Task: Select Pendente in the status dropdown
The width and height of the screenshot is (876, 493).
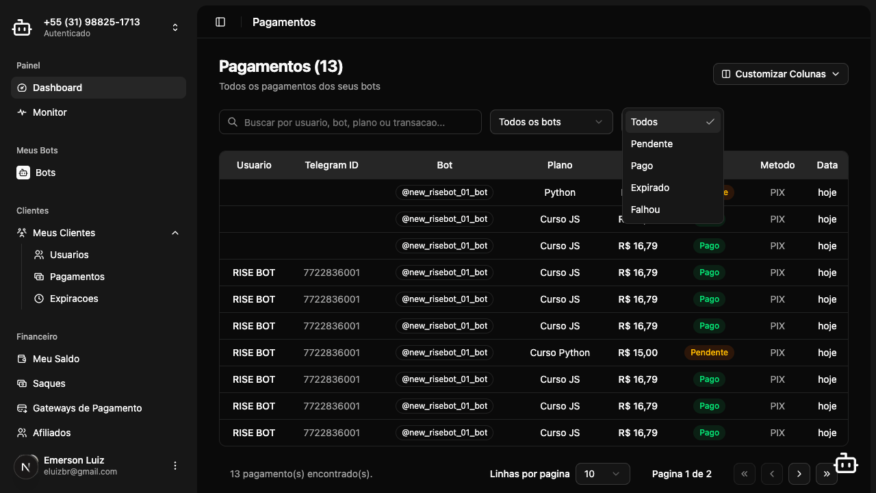Action: pos(673,144)
